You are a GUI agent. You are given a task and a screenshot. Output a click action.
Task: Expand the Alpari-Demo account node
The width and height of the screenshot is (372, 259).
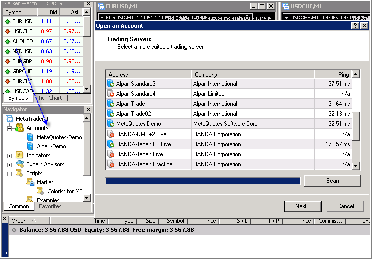20,147
